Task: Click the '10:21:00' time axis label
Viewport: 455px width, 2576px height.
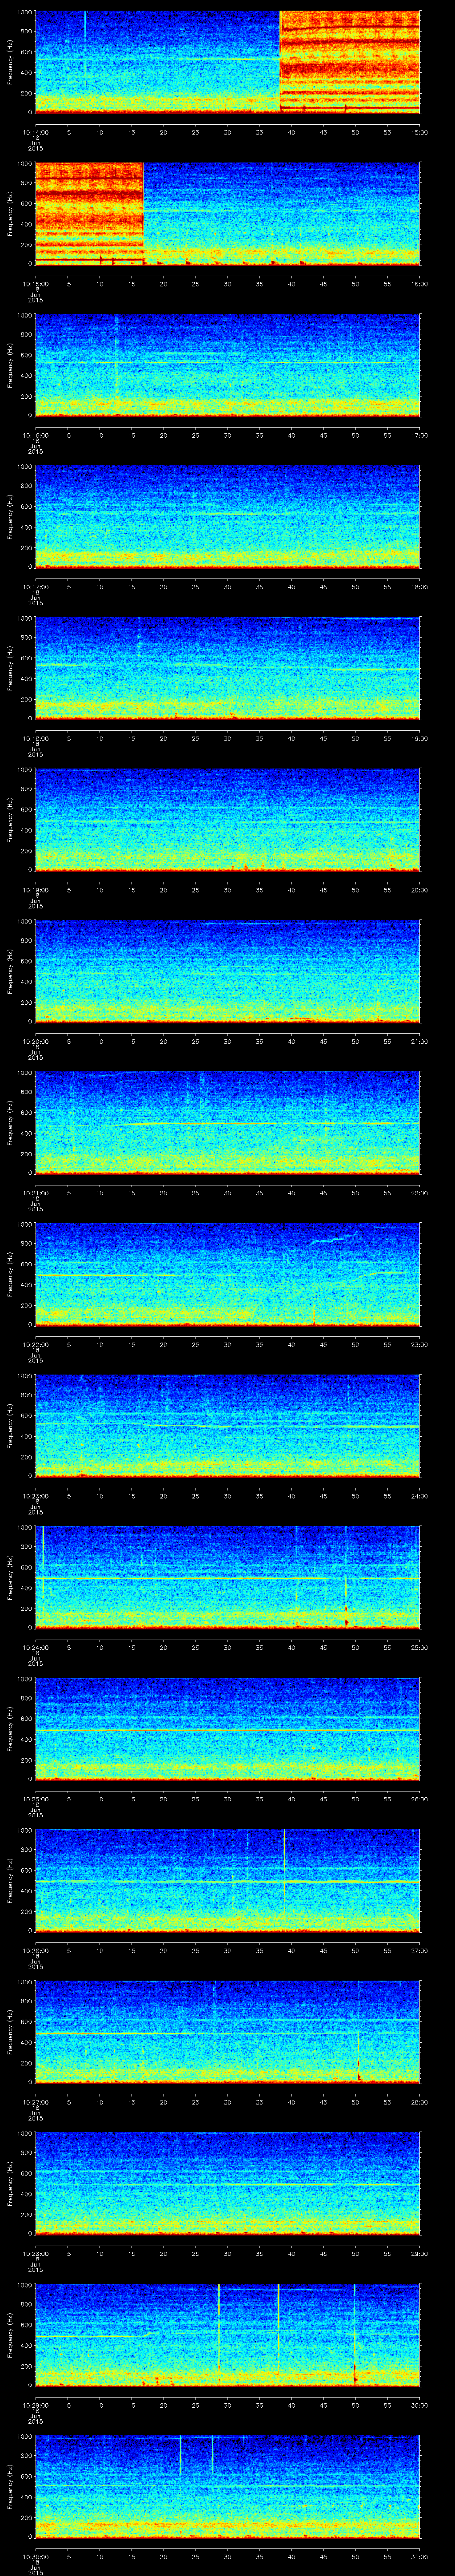Action: (35, 1192)
